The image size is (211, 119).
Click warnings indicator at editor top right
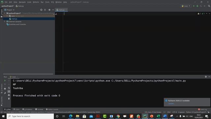(x=201, y=14)
